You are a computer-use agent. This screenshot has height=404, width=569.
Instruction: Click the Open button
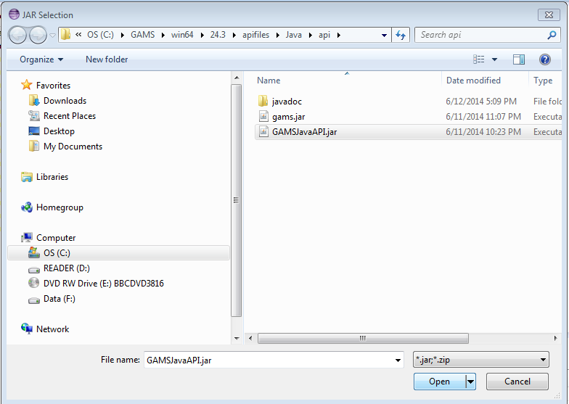tap(439, 382)
